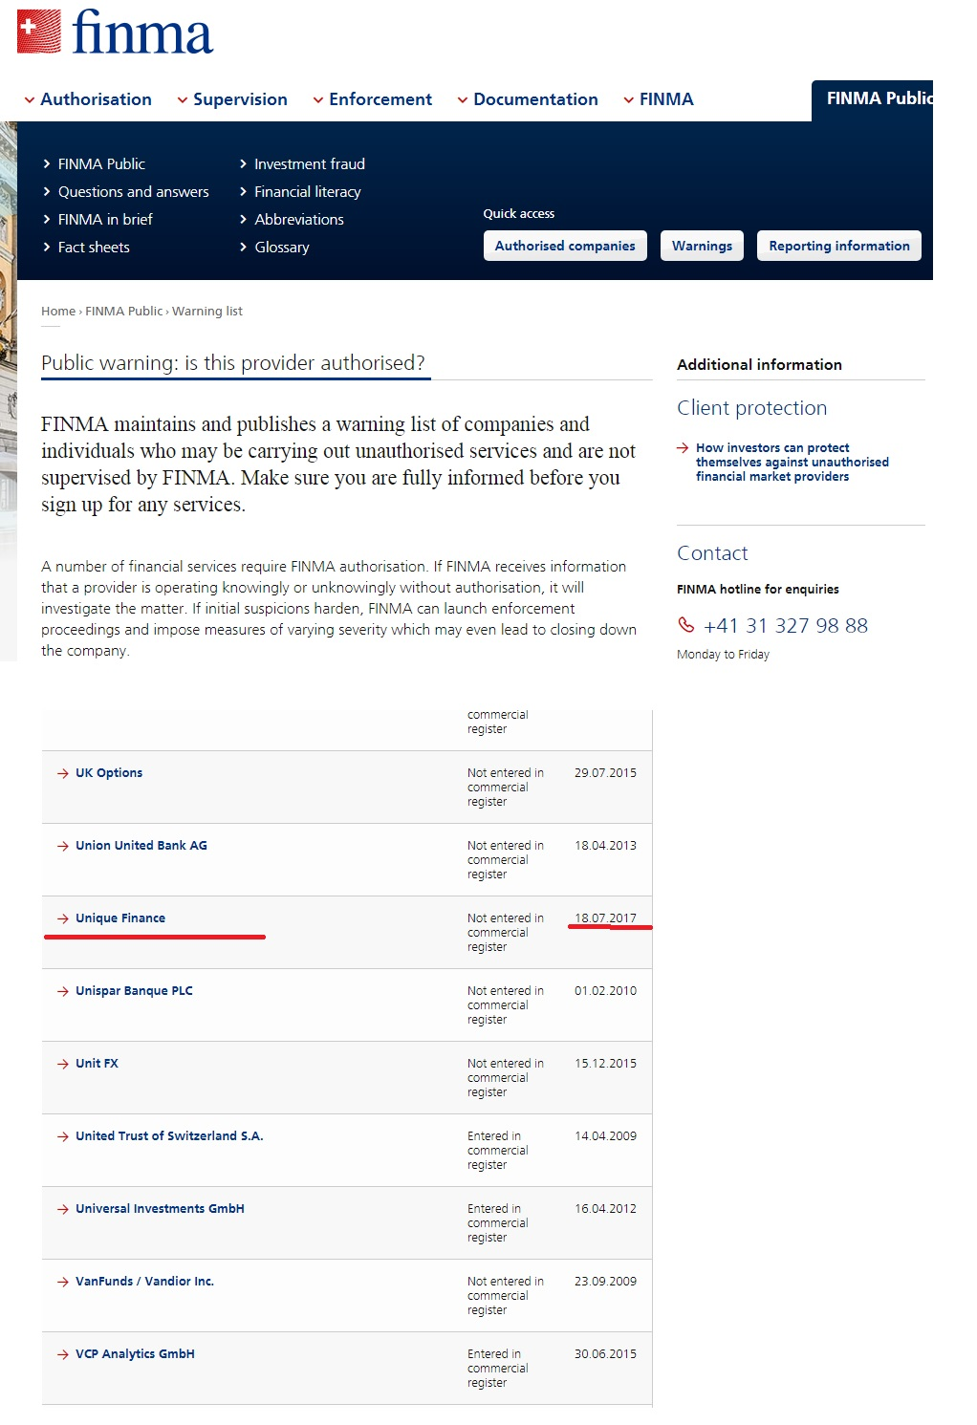Expand the Supervision dropdown menu
This screenshot has height=1425, width=977.
(x=232, y=99)
